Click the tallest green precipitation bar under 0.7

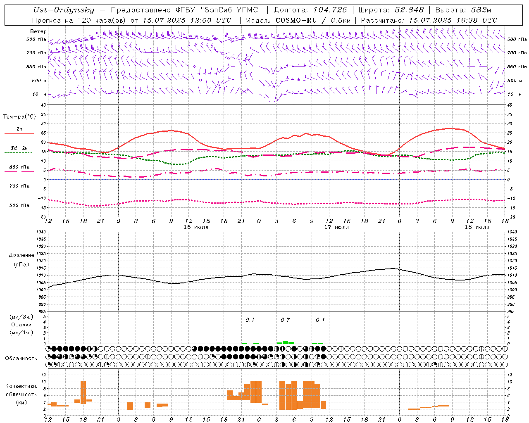(285, 342)
